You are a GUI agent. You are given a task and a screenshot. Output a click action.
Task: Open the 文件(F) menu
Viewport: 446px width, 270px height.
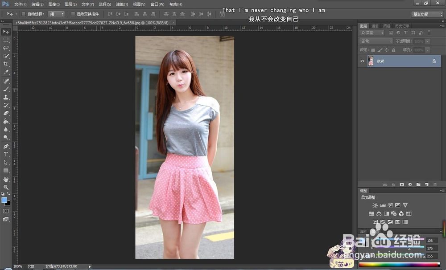click(20, 4)
